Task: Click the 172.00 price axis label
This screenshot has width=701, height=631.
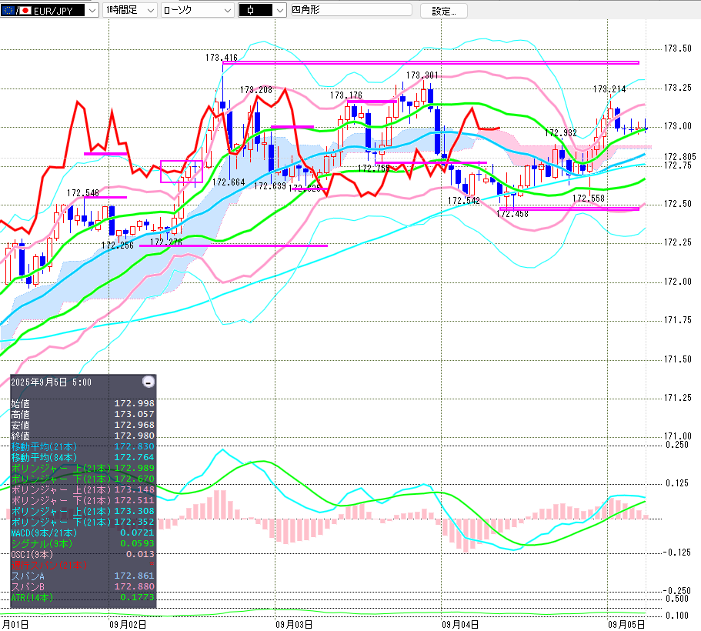Action: click(x=678, y=282)
